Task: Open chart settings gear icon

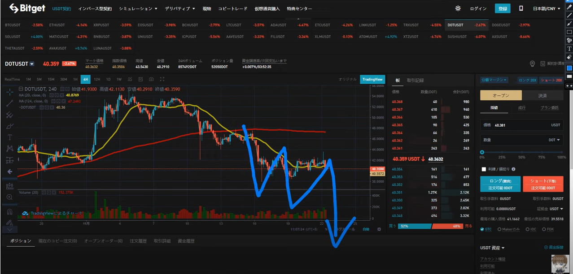Action: (379, 229)
